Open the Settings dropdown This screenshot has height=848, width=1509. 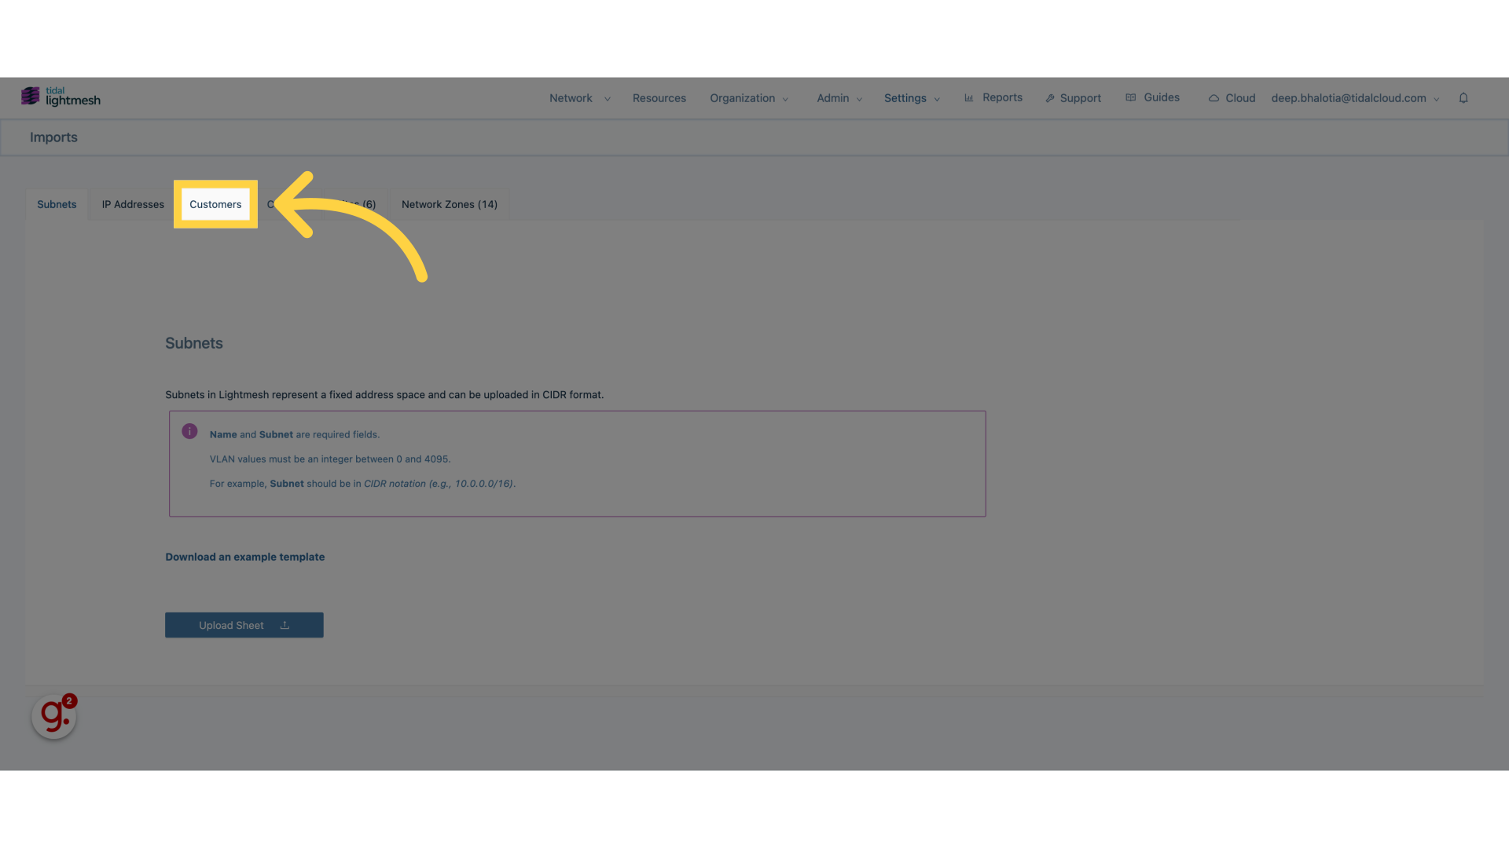coord(911,97)
